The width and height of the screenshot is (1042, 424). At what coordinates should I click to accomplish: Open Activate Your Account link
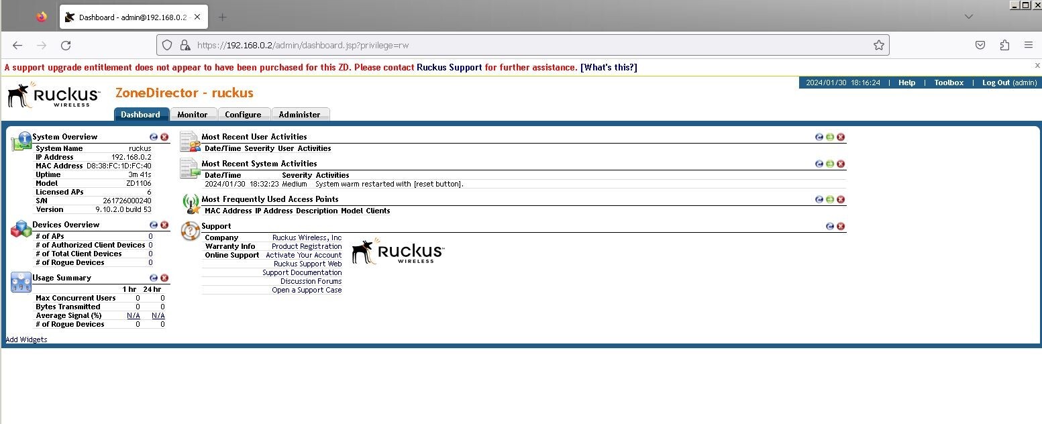[x=304, y=255]
